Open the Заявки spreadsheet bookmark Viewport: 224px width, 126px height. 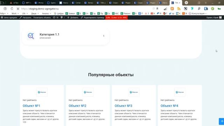click(70, 13)
